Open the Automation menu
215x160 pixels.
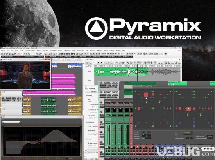[67, 51]
